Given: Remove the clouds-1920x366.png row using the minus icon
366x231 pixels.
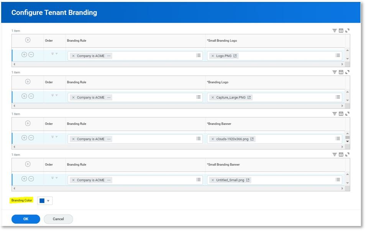Looking at the screenshot, I should click(30, 139).
